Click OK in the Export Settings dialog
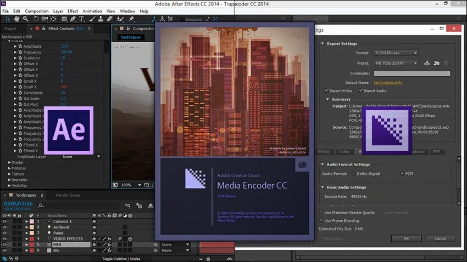 (x=406, y=238)
